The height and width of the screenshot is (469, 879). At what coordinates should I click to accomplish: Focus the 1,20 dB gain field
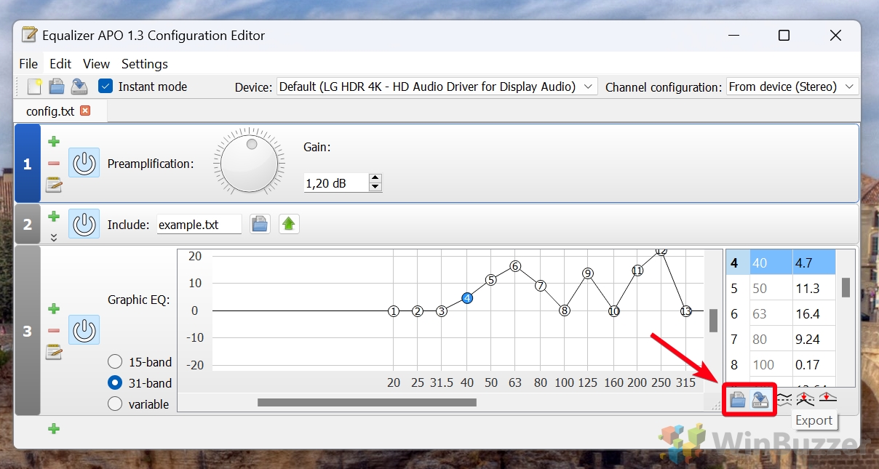tap(336, 183)
